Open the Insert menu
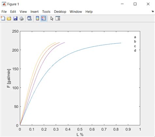This screenshot has height=137, width=155. coord(34,12)
